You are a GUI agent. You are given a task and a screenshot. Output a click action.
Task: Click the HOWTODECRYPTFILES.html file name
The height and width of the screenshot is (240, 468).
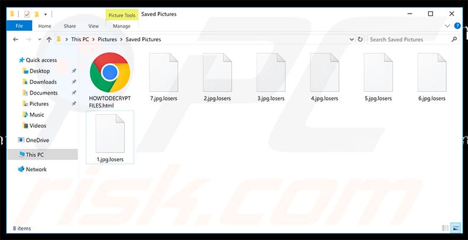[x=110, y=102]
